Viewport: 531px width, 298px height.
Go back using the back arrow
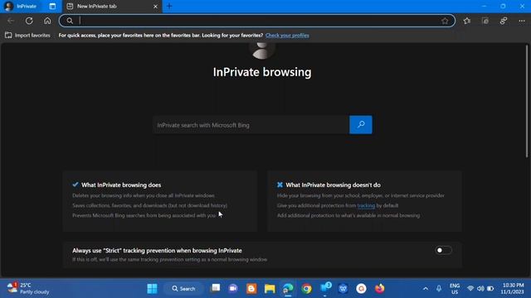click(x=11, y=21)
